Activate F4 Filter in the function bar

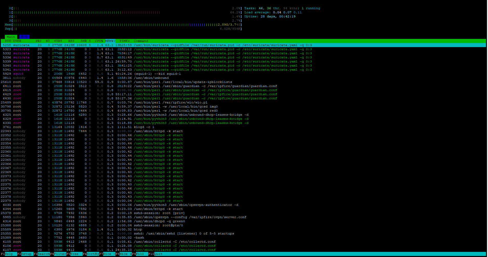tap(58, 254)
